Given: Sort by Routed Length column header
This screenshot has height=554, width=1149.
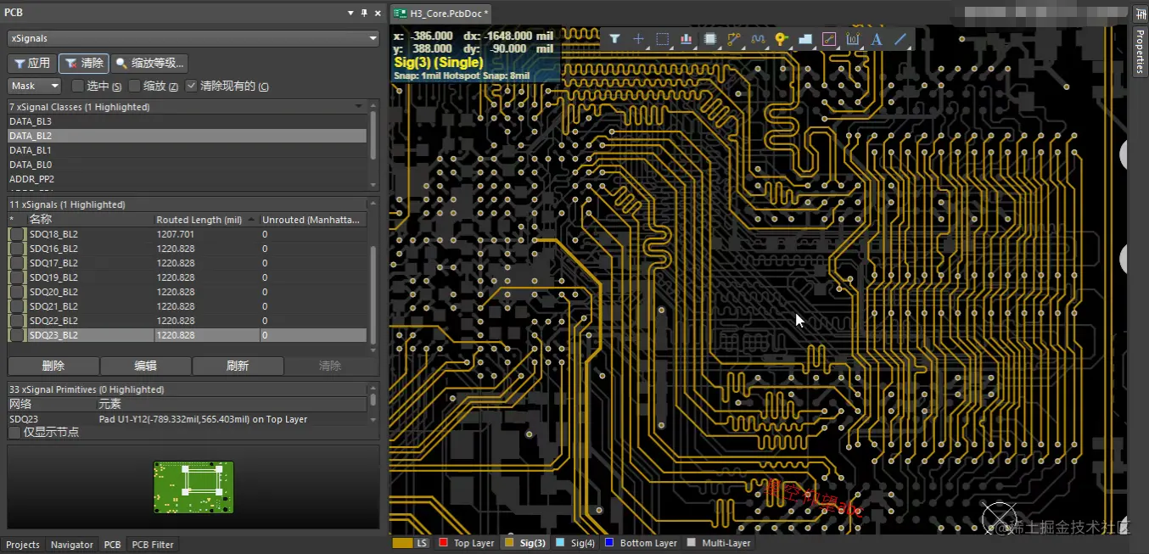Looking at the screenshot, I should (x=206, y=220).
